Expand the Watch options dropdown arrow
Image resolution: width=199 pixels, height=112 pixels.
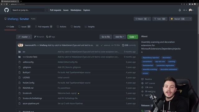click(x=149, y=19)
